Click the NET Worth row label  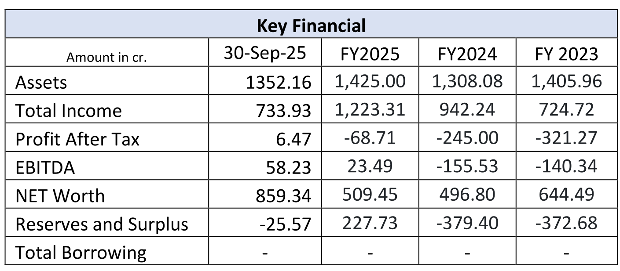pyautogui.click(x=60, y=196)
